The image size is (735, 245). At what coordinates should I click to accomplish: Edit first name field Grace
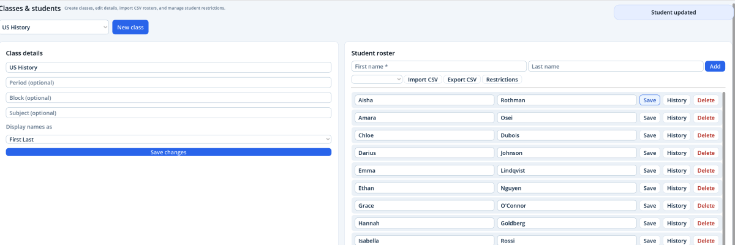[x=424, y=206]
